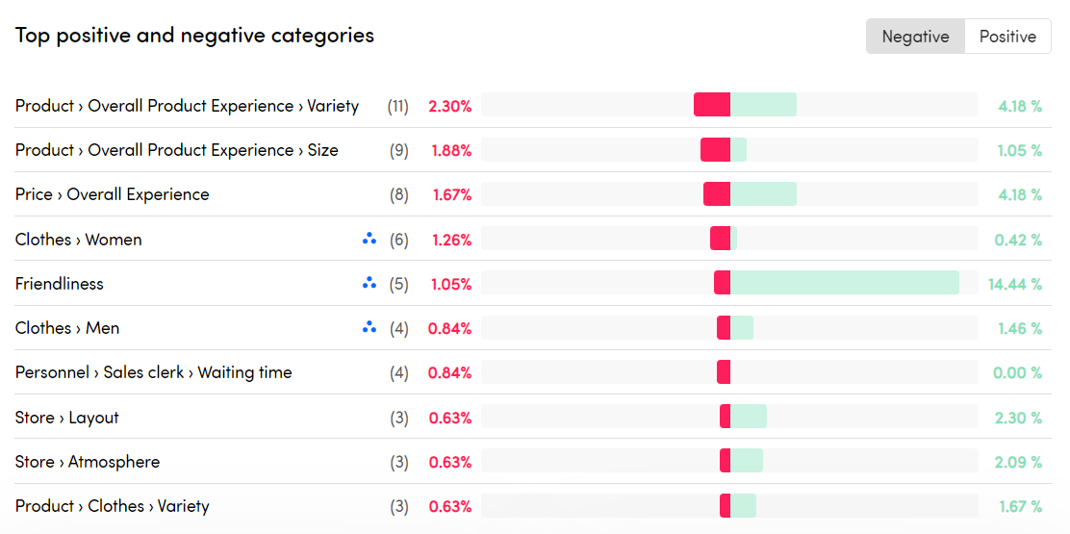Viewport: 1070px width, 534px height.
Task: Switch to the Negative toggle
Action: [x=915, y=37]
